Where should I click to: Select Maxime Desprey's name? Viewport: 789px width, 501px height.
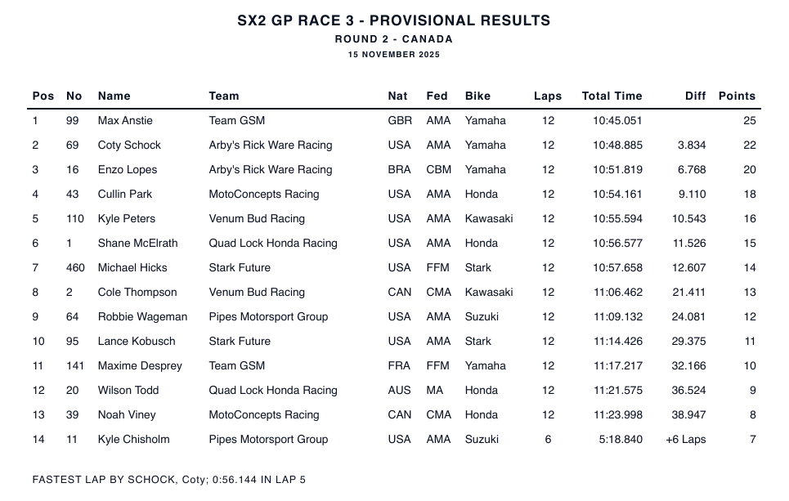pos(140,365)
